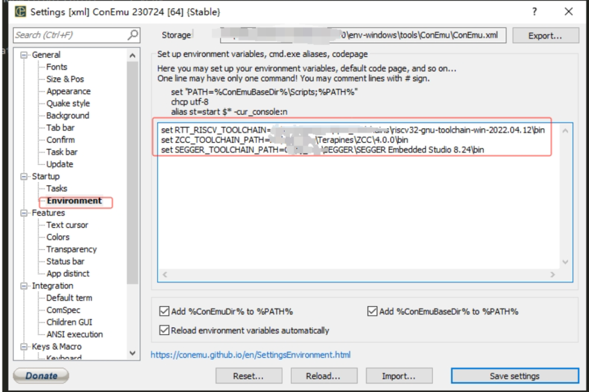Open the Confirm settings page
589x392 pixels.
pyautogui.click(x=61, y=140)
